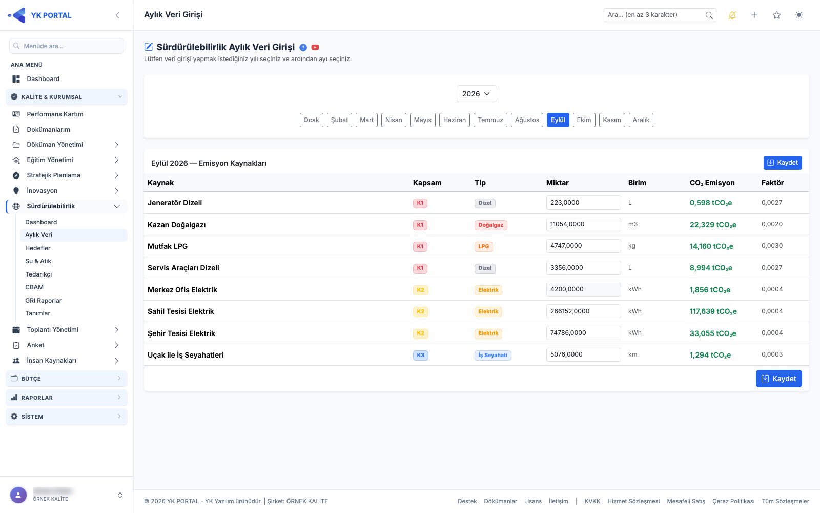Screen dimensions: 820x513
Task: Click the favorites star icon
Action: (777, 15)
